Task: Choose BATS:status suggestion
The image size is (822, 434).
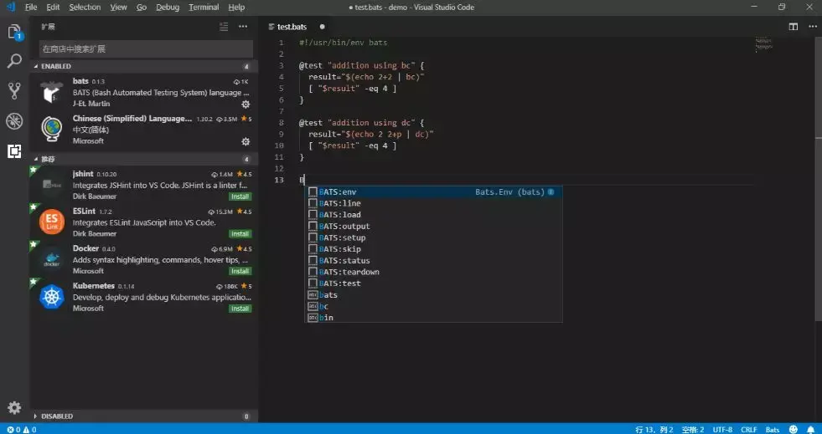Action: click(x=433, y=260)
